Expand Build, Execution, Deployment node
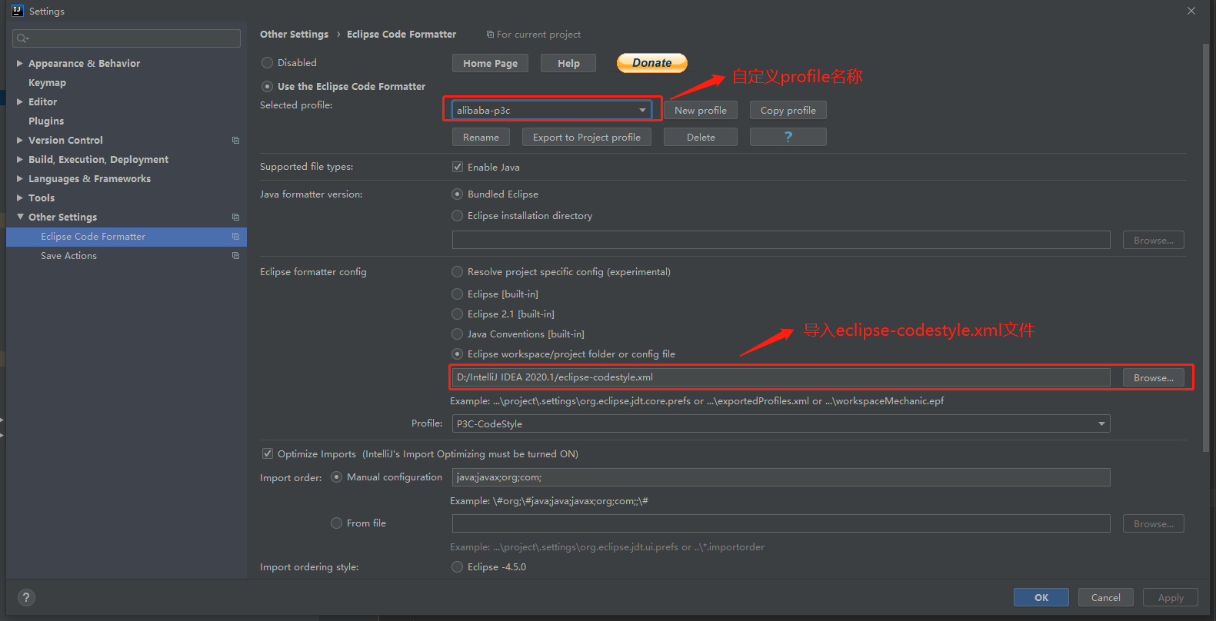This screenshot has height=621, width=1216. 20,160
